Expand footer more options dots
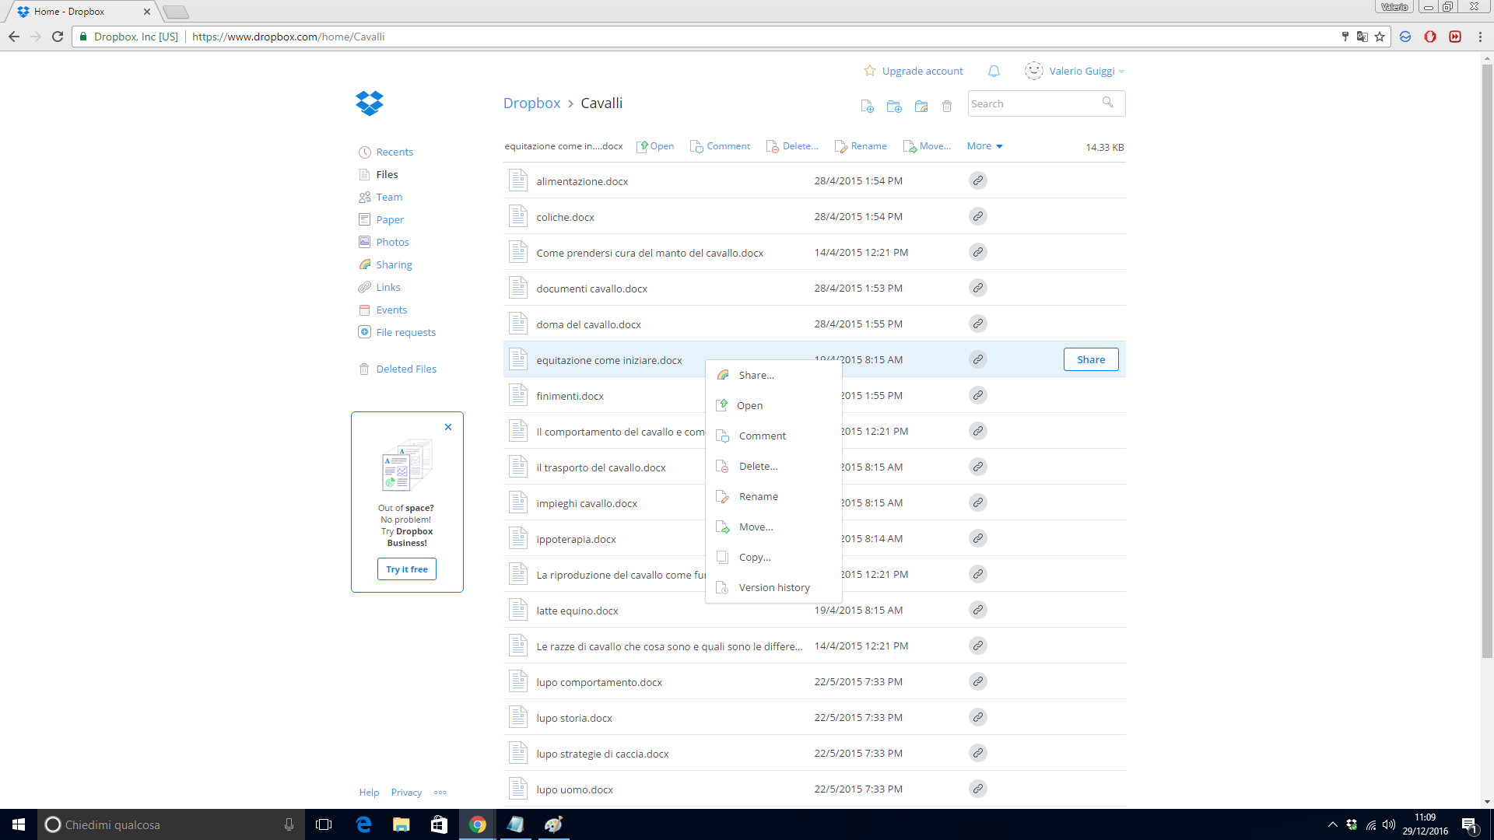The image size is (1494, 840). tap(440, 793)
